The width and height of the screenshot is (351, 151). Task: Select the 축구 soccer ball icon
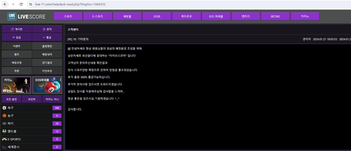tap(4, 108)
